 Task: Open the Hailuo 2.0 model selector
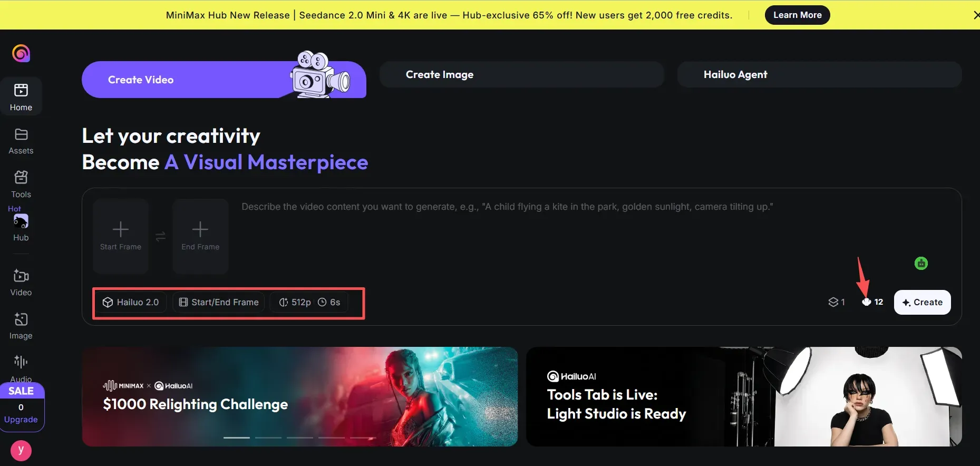click(x=131, y=302)
